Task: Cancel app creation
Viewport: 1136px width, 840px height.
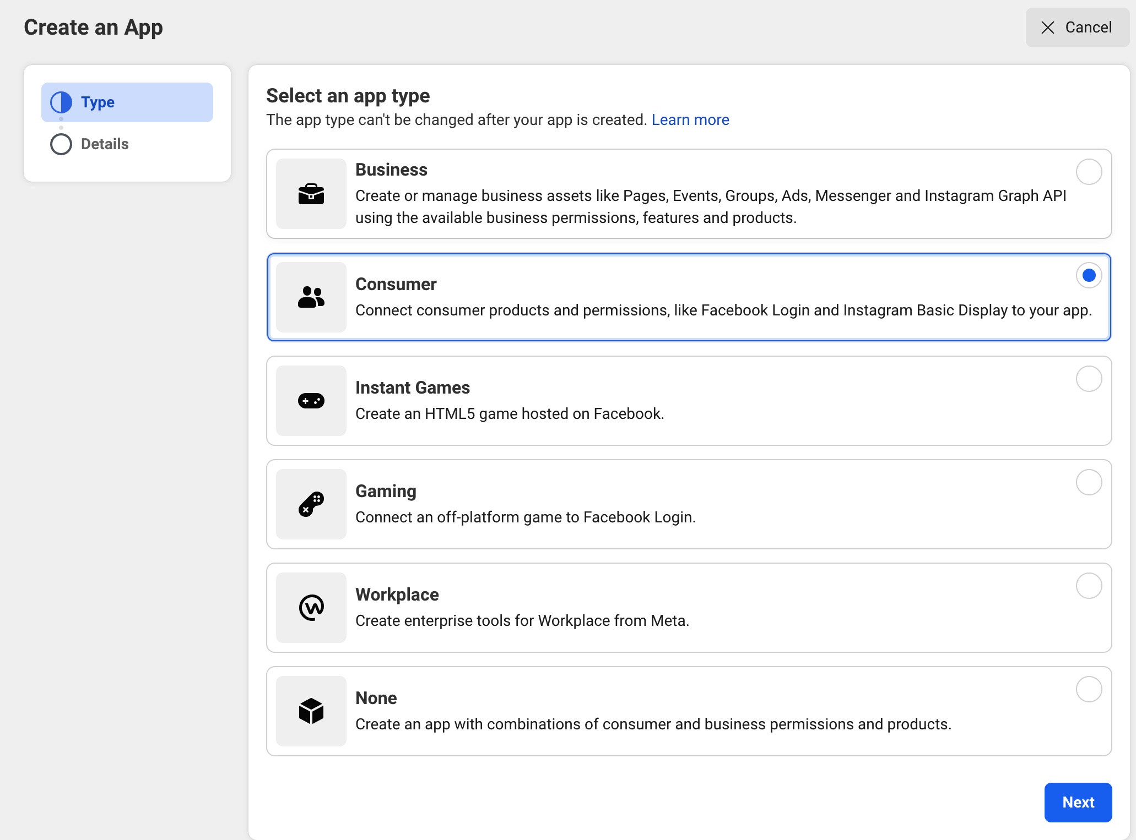Action: coord(1077,28)
